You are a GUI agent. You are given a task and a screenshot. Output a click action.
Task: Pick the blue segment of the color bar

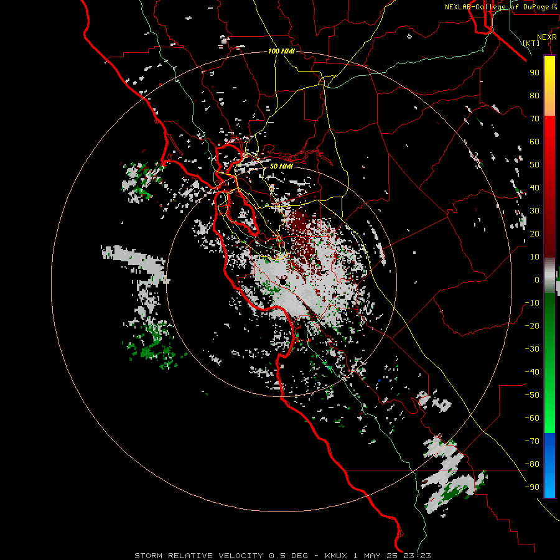pos(549,465)
